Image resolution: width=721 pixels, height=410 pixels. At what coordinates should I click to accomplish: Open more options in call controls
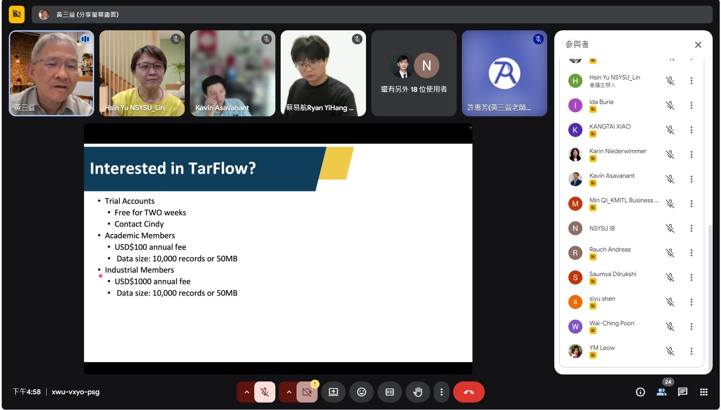(x=442, y=392)
